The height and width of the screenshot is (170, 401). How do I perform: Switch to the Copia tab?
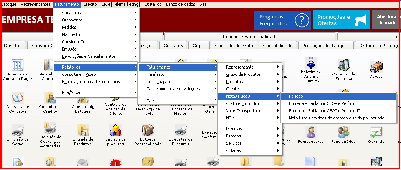pyautogui.click(x=199, y=46)
